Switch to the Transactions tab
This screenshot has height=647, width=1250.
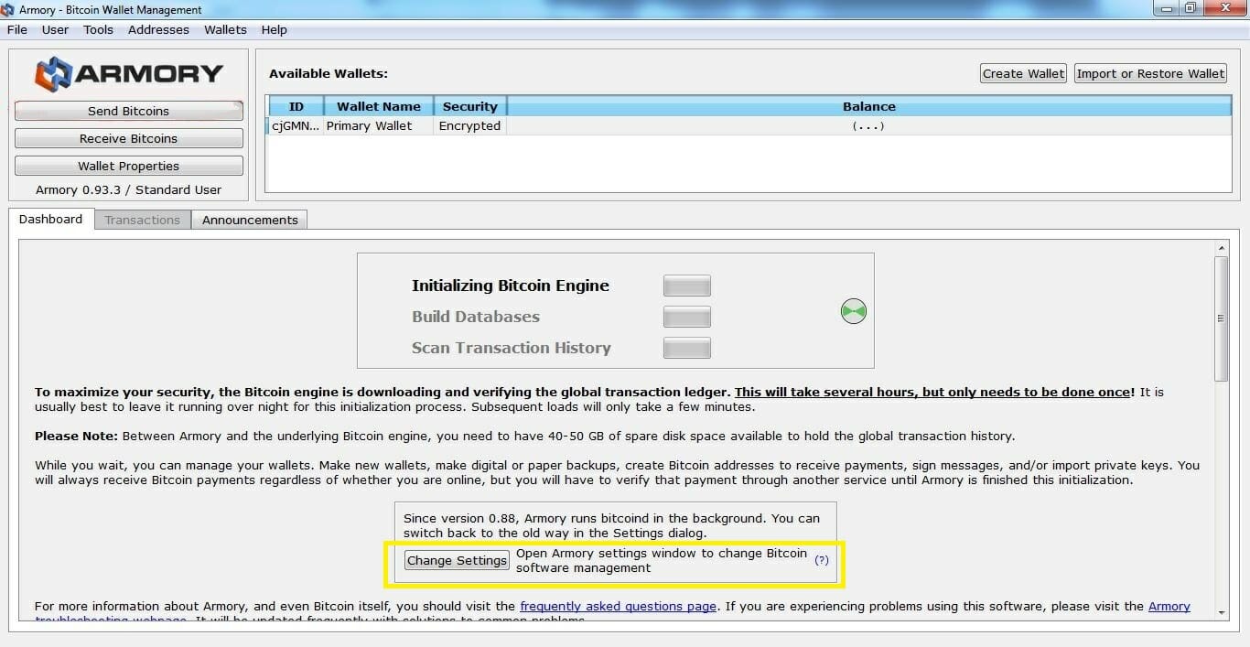pyautogui.click(x=142, y=220)
